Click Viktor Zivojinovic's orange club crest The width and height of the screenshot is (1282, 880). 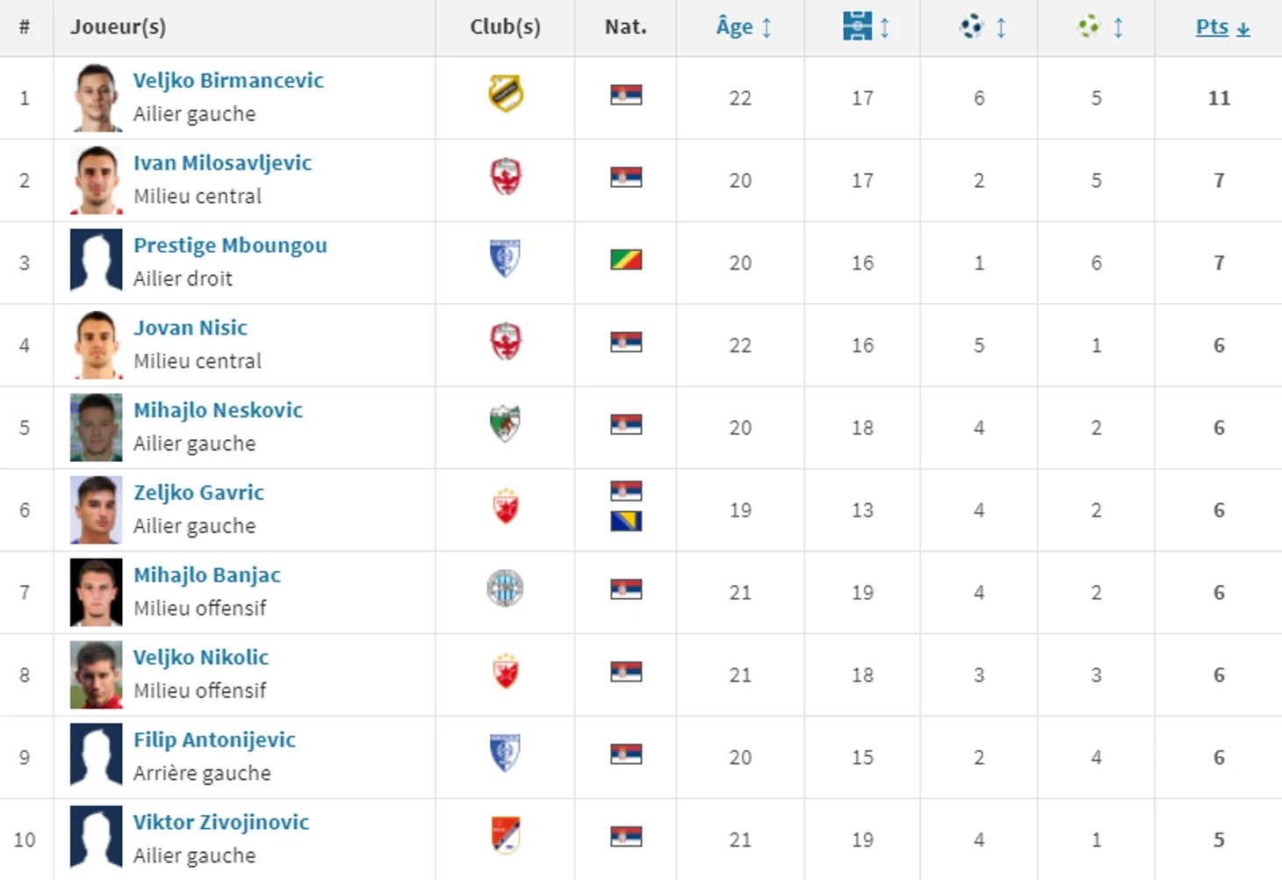pos(505,835)
